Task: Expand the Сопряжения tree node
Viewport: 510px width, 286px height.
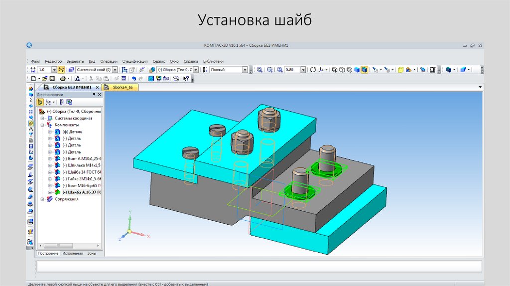Action: 42,199
